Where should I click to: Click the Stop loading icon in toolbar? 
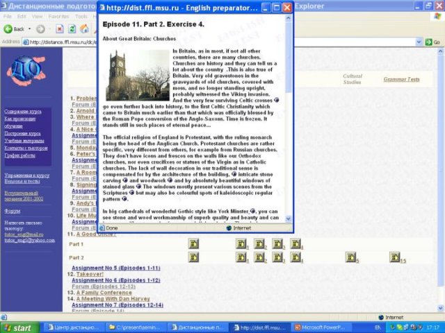(60, 29)
